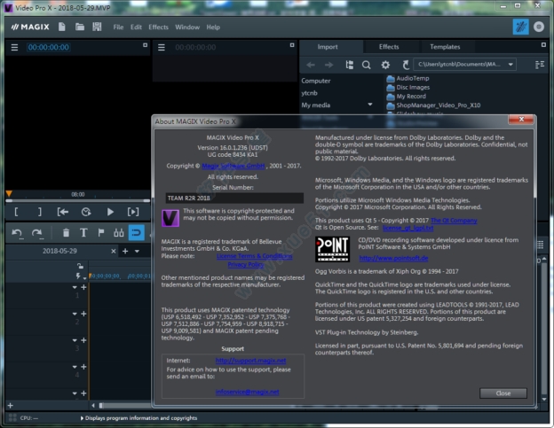The width and height of the screenshot is (554, 428).
Task: Click the lightning bolt timeline icon
Action: pyautogui.click(x=78, y=276)
